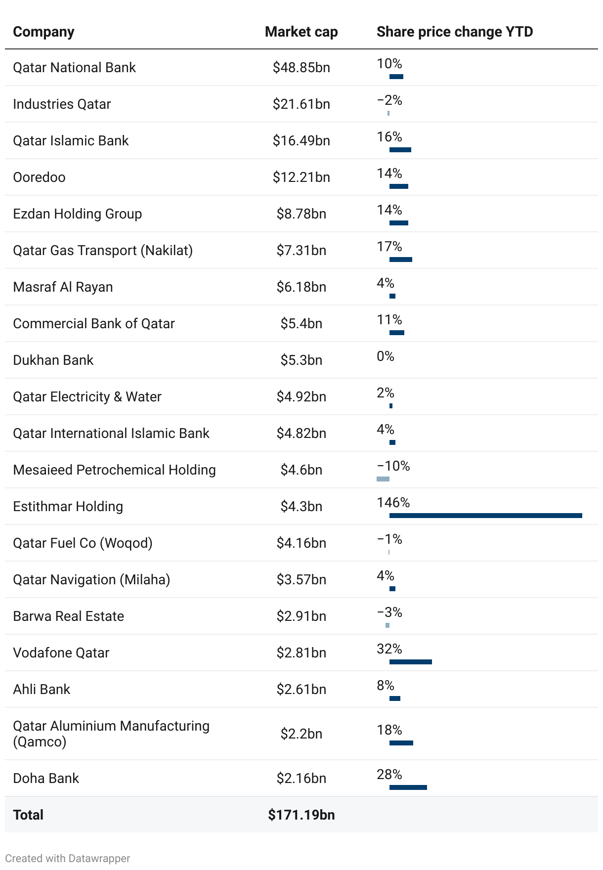Open the Created with Datawrapper link

67,858
